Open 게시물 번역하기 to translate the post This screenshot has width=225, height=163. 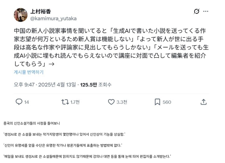pyautogui.click(x=28, y=72)
